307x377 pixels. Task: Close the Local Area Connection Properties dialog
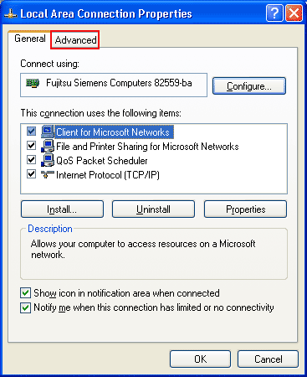(x=294, y=13)
